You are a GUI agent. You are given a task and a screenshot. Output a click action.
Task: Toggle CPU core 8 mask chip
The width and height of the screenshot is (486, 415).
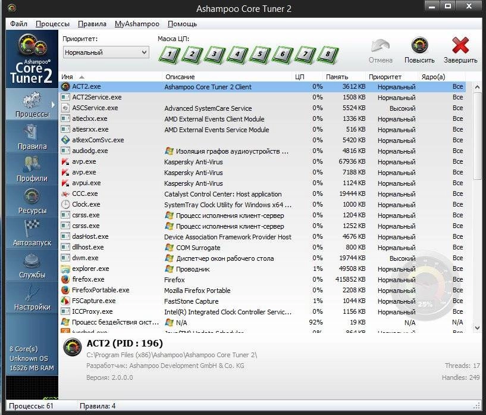point(328,55)
